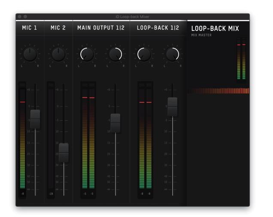The width and height of the screenshot is (273, 217).
Task: Click the iD Loop-back Mixer window title
Action: (x=133, y=17)
